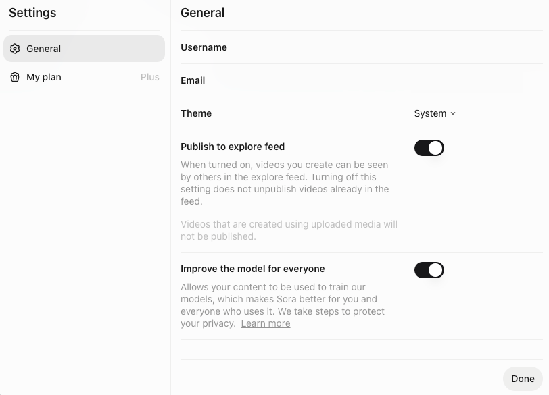Screen dimensions: 549x395
Task: Click the Theme dropdown chevron arrow
Action: 453,113
